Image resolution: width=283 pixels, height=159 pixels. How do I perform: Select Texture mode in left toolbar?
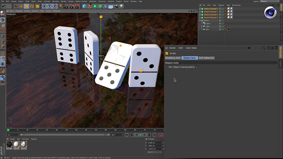coord(2,25)
